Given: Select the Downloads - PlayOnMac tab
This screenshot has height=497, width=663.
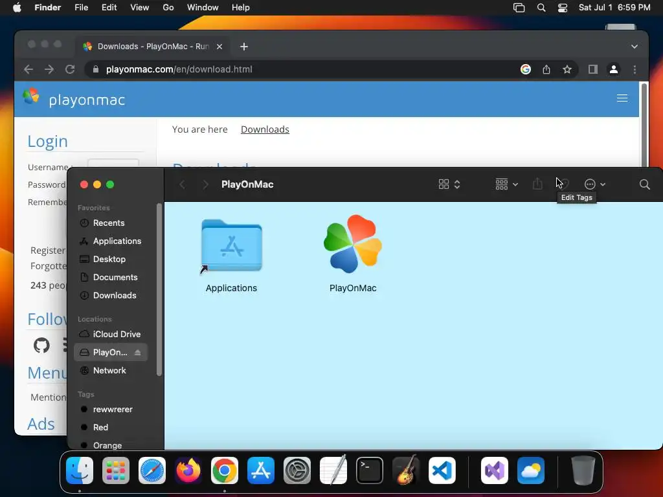Looking at the screenshot, I should click(x=153, y=47).
